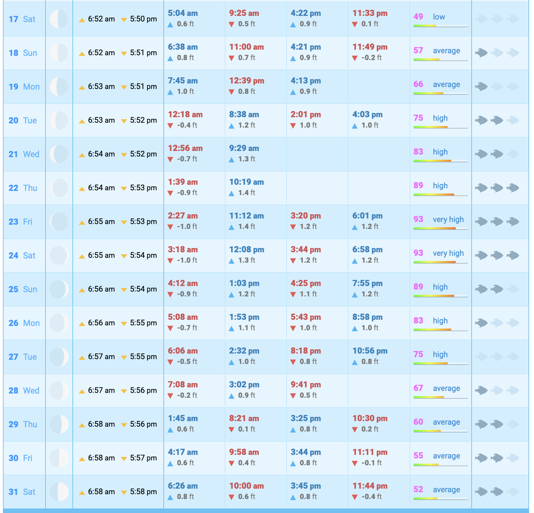This screenshot has height=513, width=534.
Task: Click the first fish icon for Thursday 22
Action: 481,188
